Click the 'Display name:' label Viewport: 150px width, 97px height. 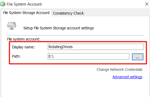(x=23, y=47)
